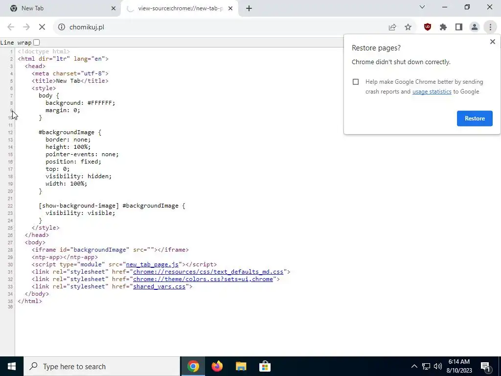This screenshot has width=501, height=376.
Task: Open Windows Start menu
Action: click(x=12, y=366)
